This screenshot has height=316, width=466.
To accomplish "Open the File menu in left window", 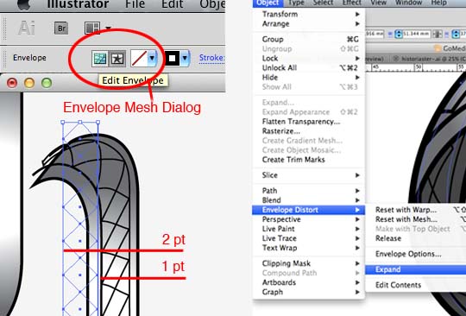I will 135,4.
